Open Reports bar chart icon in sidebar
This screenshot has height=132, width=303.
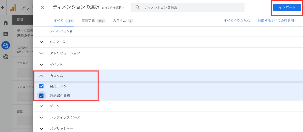click(6, 34)
